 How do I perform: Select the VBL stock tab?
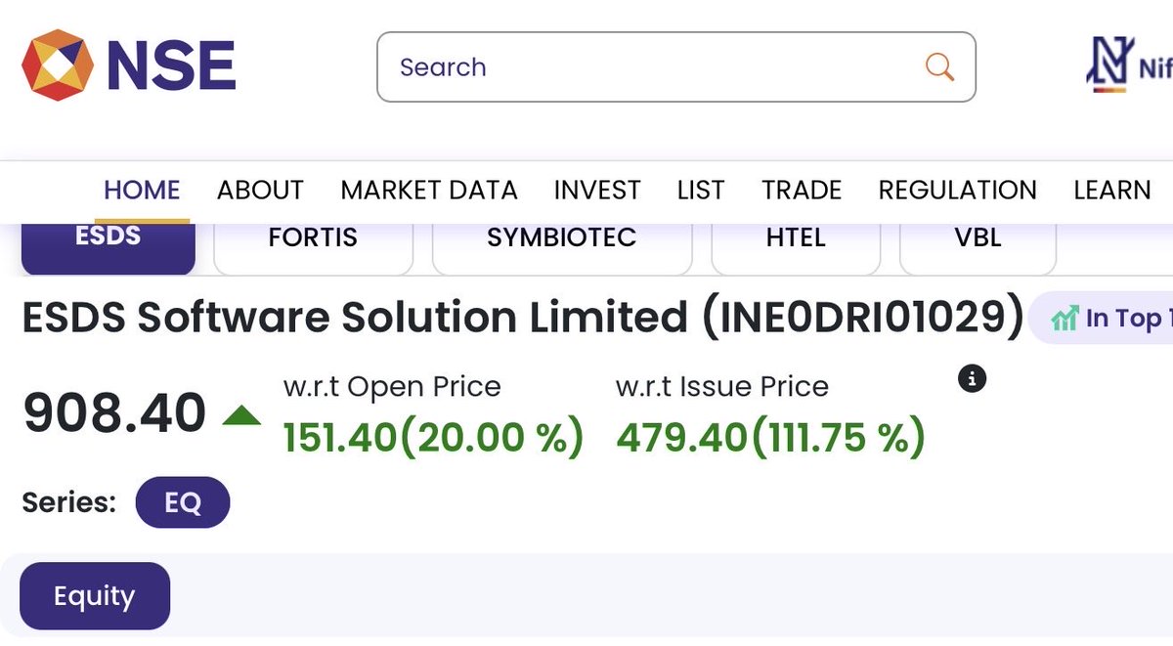click(977, 247)
